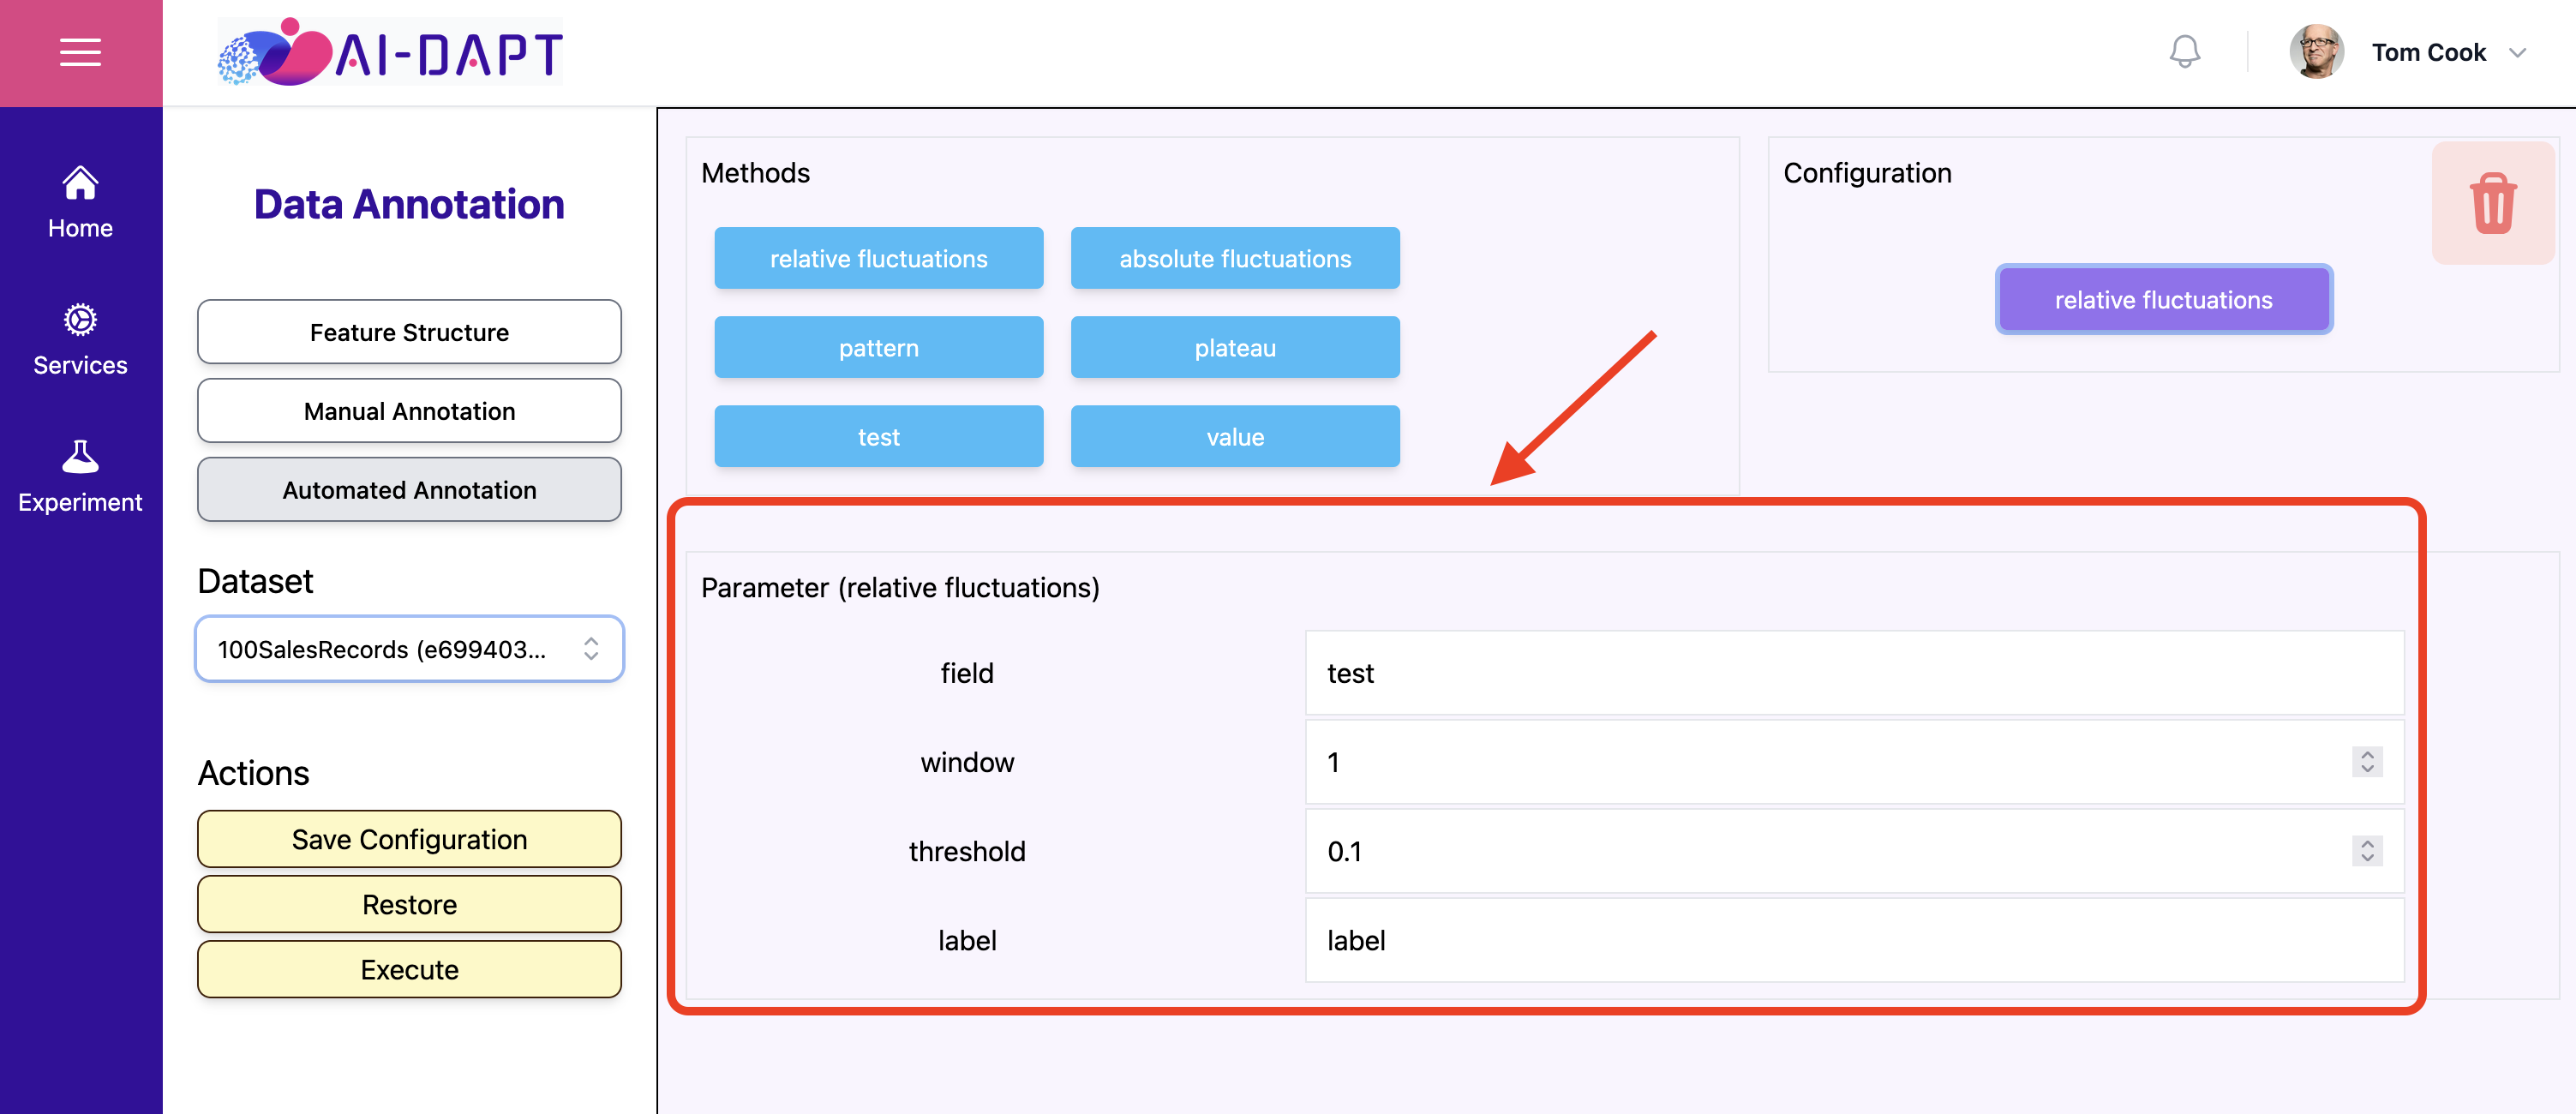The width and height of the screenshot is (2576, 1114).
Task: Focus the window number input
Action: pyautogui.click(x=1854, y=762)
